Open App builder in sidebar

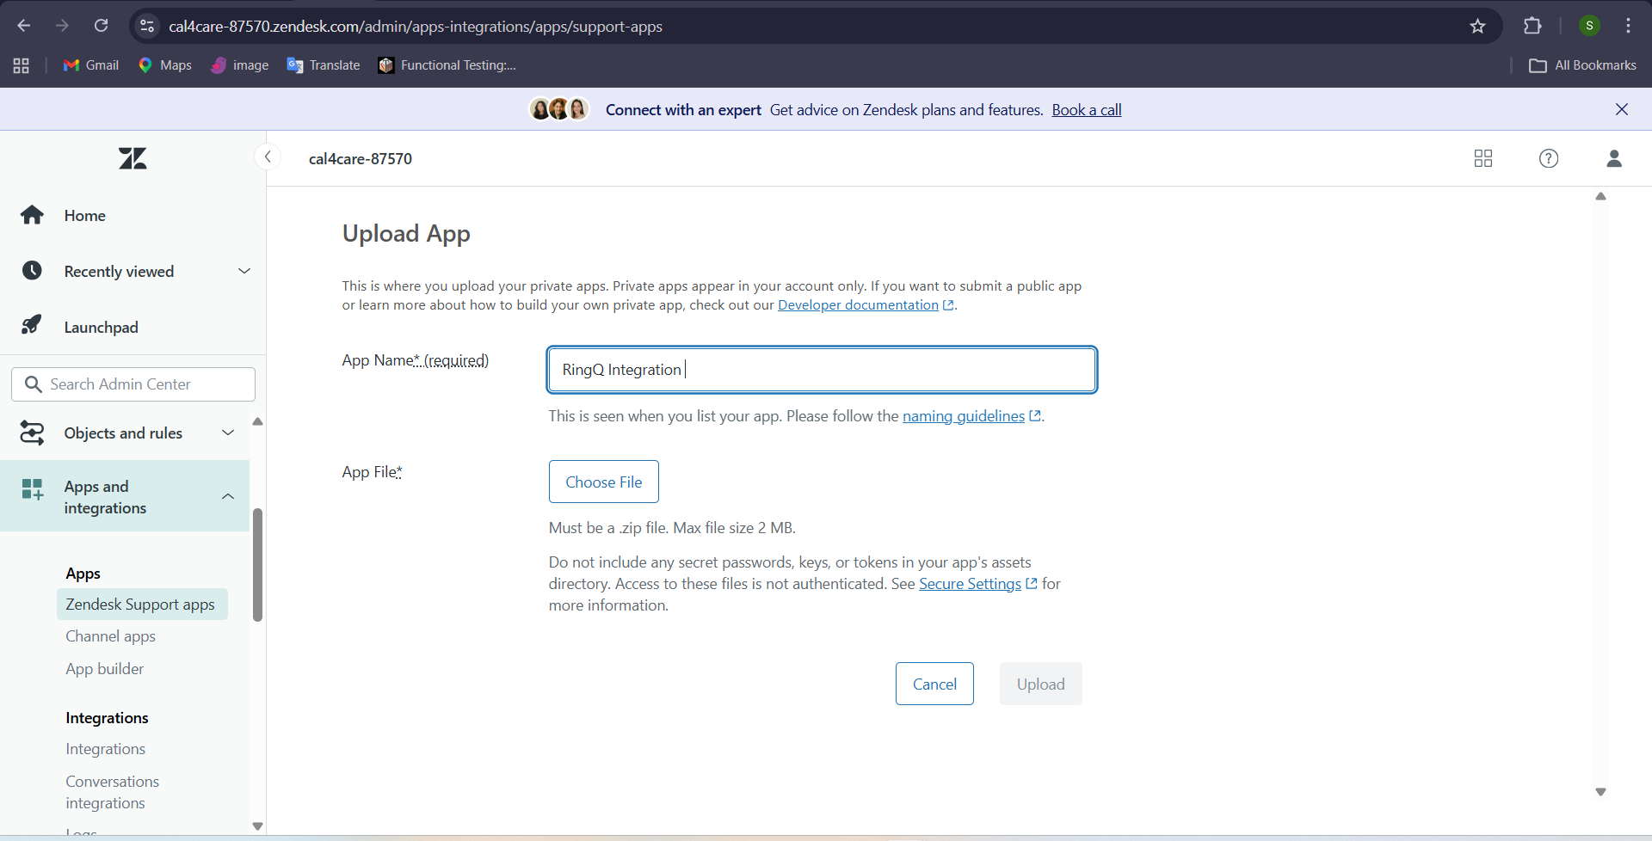click(105, 669)
